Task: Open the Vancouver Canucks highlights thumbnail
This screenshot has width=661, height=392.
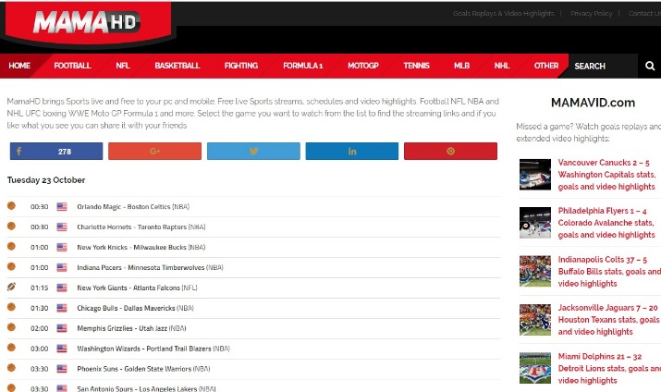Action: point(535,174)
